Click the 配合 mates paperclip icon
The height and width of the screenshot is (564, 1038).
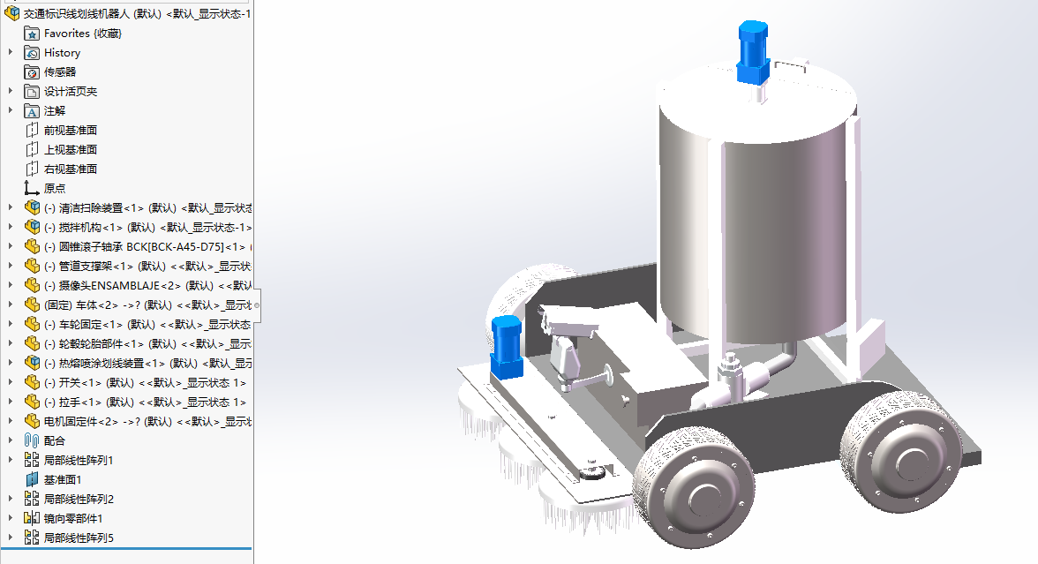click(31, 441)
